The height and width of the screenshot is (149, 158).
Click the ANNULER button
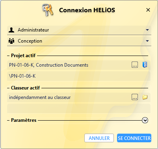(99, 138)
